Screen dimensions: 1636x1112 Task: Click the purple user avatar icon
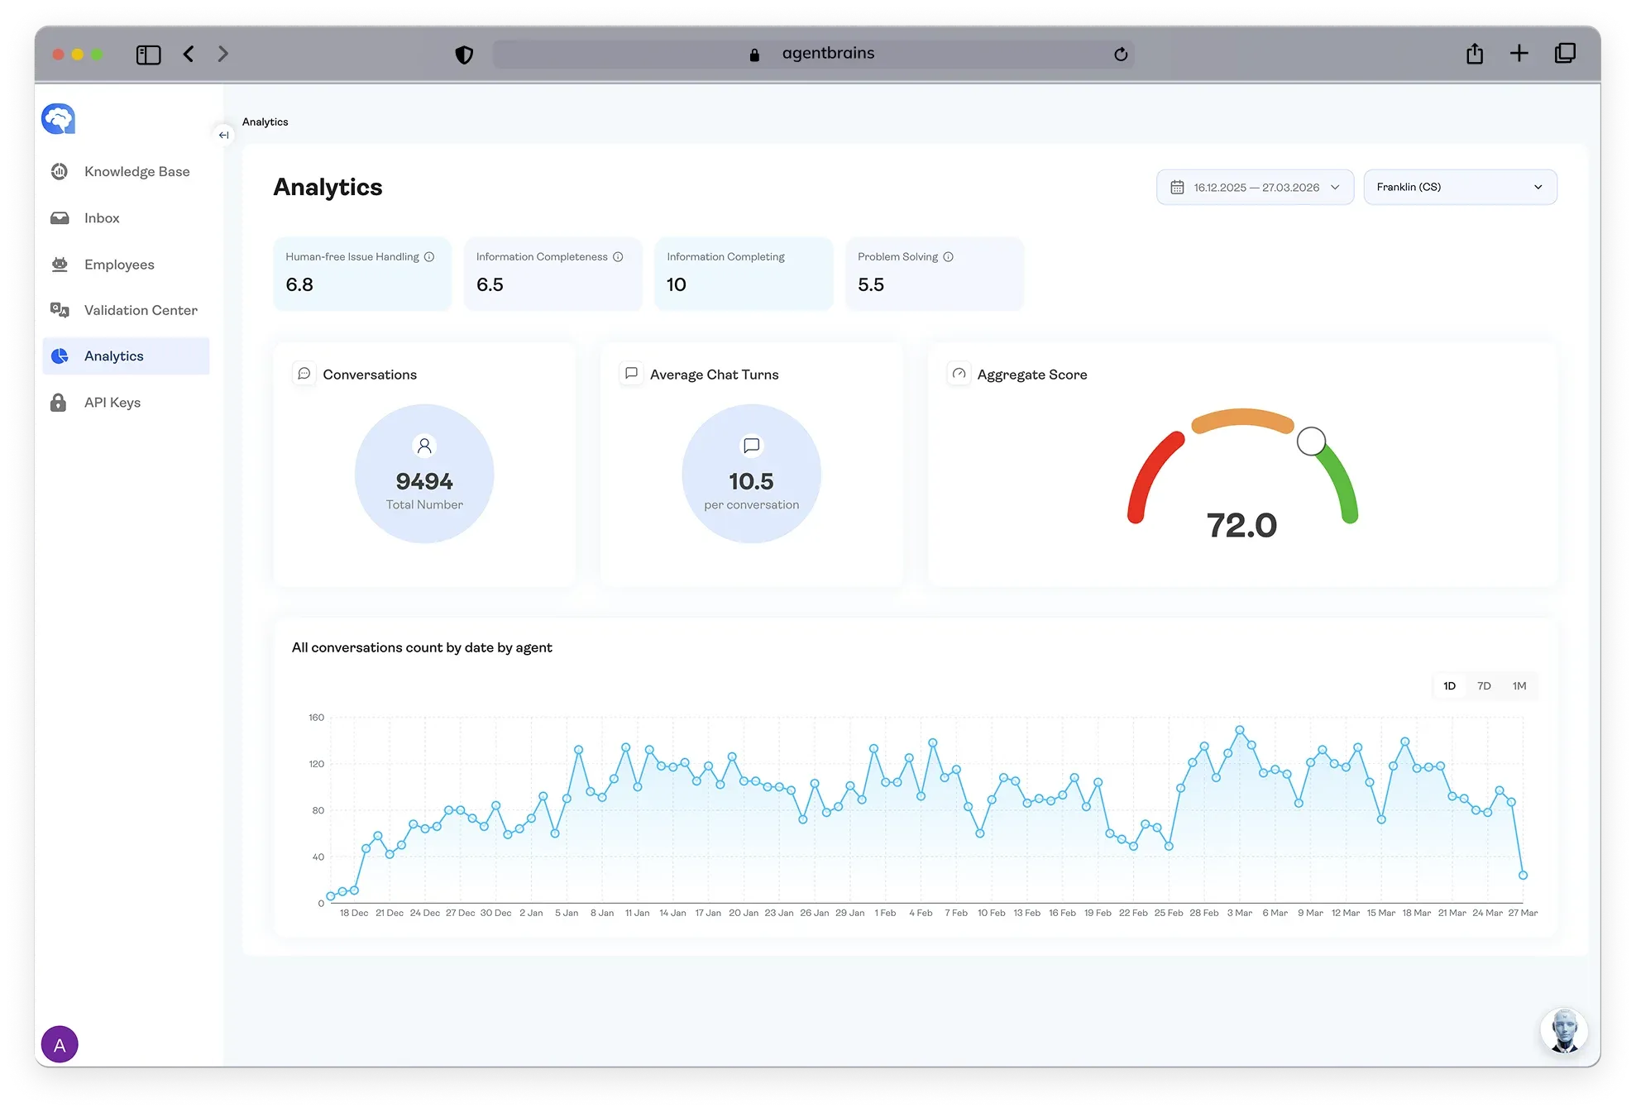coord(60,1044)
